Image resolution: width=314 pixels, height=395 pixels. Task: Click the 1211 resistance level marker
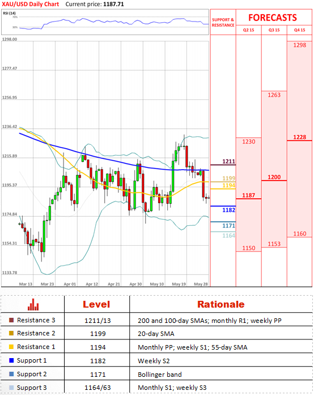pos(229,162)
